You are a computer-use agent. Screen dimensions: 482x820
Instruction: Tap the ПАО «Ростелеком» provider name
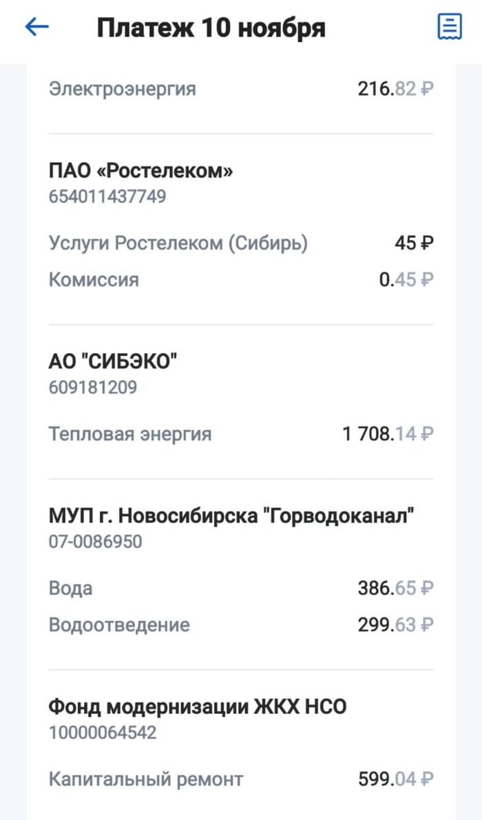(140, 171)
